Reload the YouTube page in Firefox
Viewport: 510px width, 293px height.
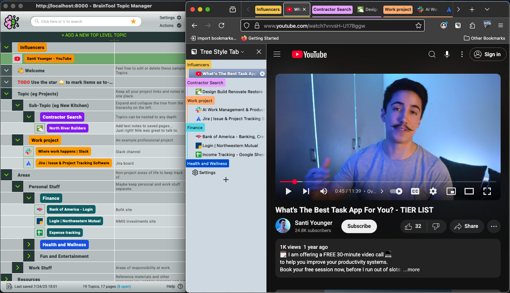point(221,25)
